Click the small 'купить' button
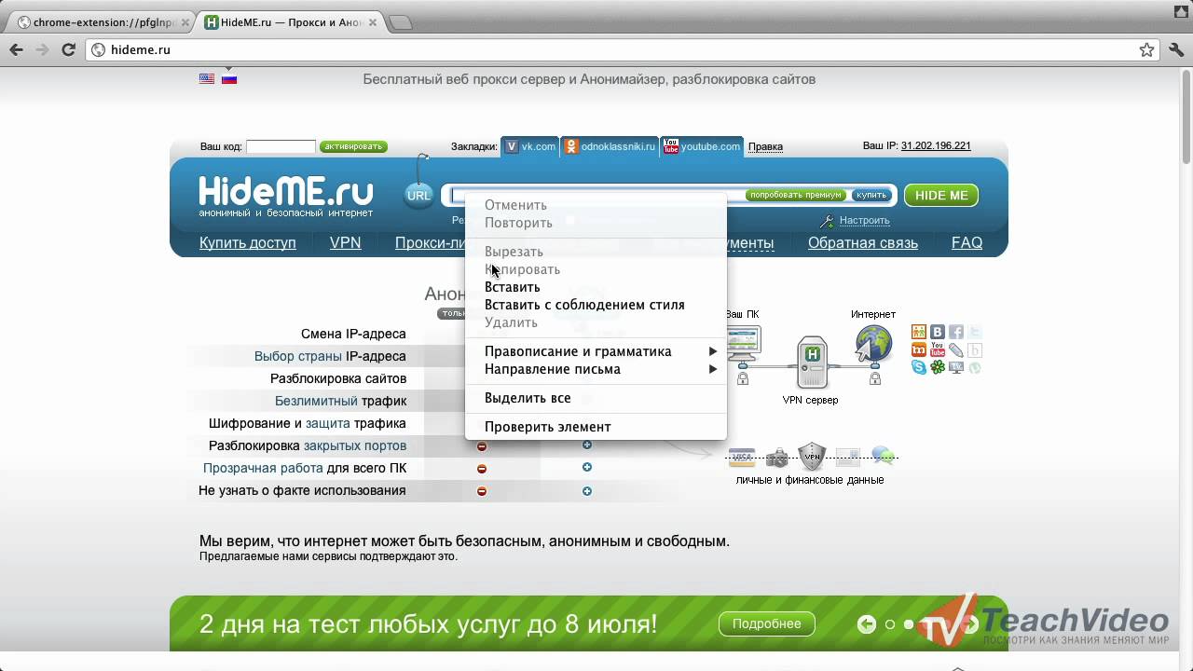This screenshot has width=1193, height=671. tap(871, 196)
